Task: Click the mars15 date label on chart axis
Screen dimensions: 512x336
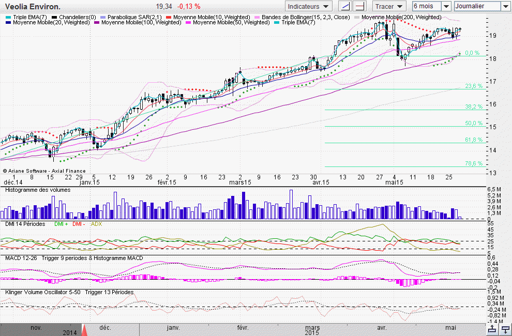Action: click(240, 182)
